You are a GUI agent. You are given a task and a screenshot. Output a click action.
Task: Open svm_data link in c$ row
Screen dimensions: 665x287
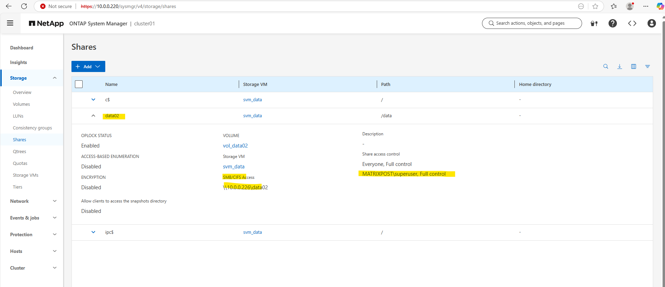click(x=252, y=99)
